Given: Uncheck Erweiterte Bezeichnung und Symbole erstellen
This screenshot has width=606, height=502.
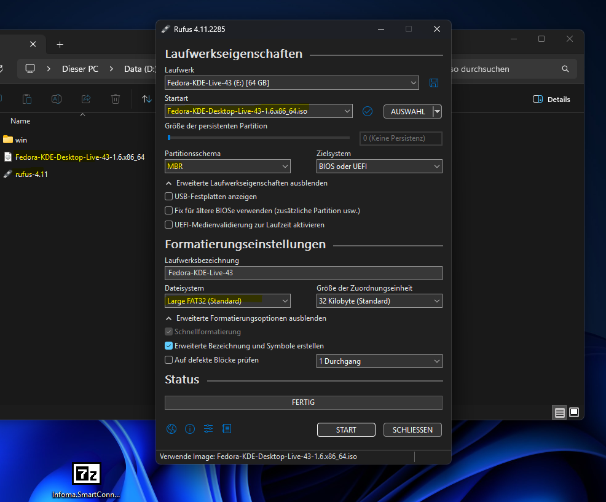Looking at the screenshot, I should (x=169, y=346).
